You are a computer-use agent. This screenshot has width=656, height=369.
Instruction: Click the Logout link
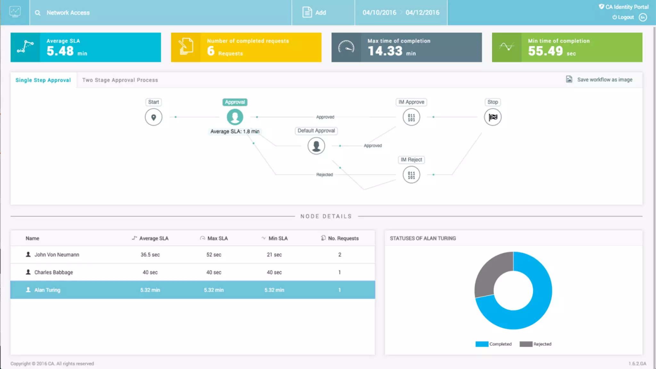point(623,17)
